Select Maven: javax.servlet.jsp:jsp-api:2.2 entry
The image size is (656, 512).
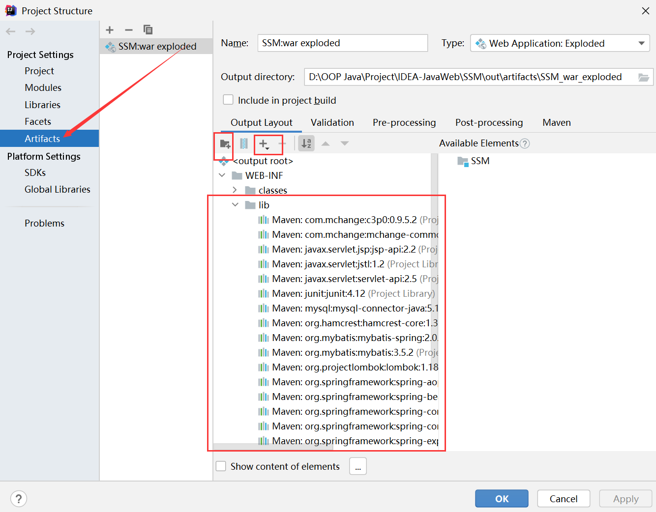348,249
